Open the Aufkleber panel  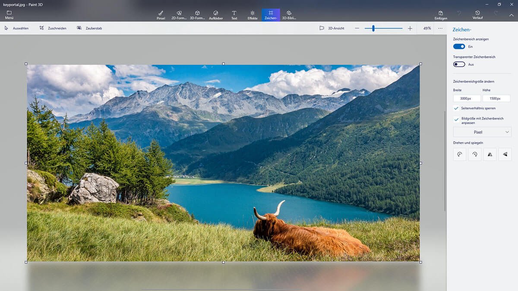click(215, 13)
